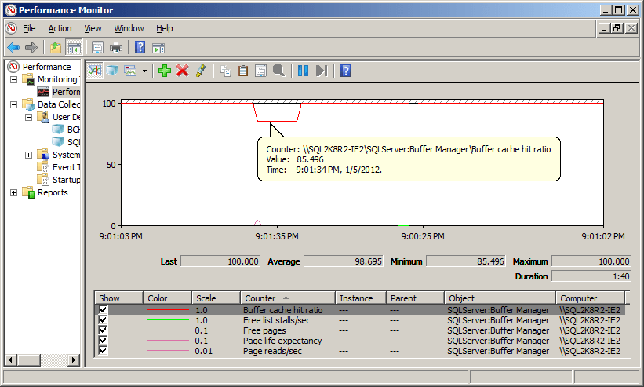This screenshot has width=644, height=387.
Task: Collapse the Monitoring Tools tree node
Action: coord(14,79)
